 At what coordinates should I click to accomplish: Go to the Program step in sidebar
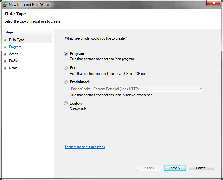coord(15,47)
